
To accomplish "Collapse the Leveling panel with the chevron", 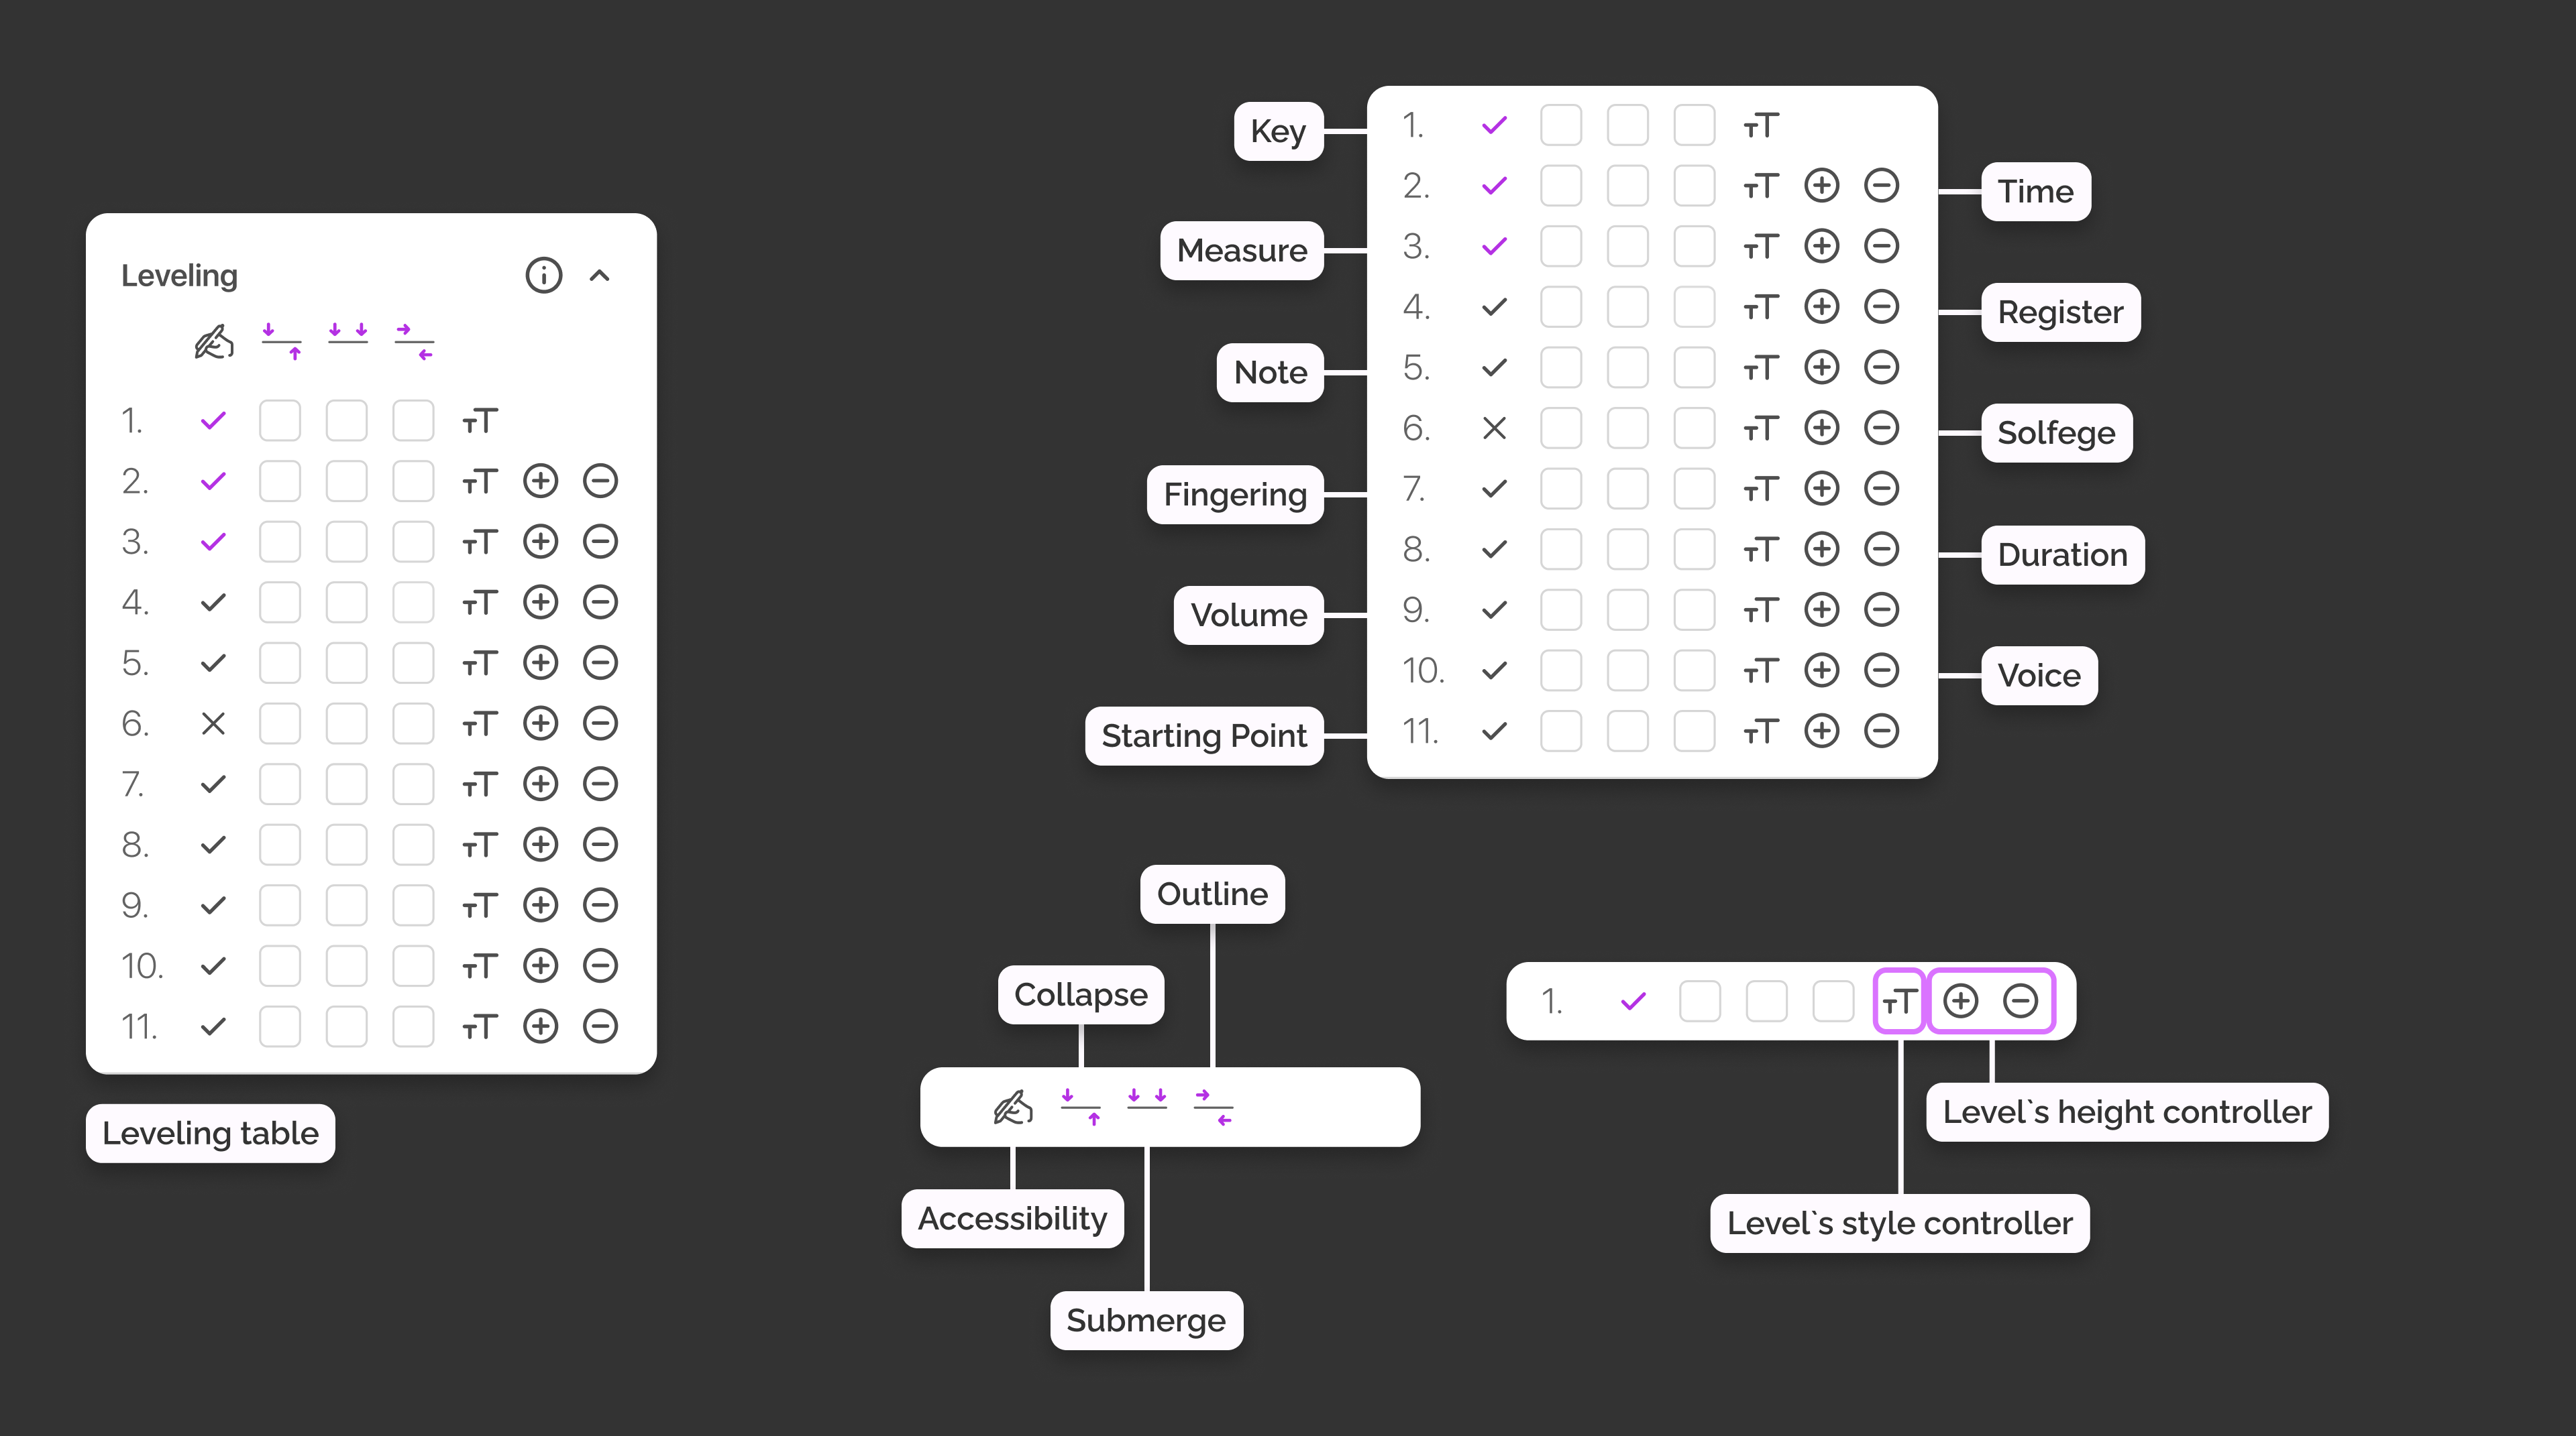I will 600,276.
